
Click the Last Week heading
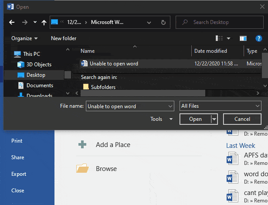point(241,146)
